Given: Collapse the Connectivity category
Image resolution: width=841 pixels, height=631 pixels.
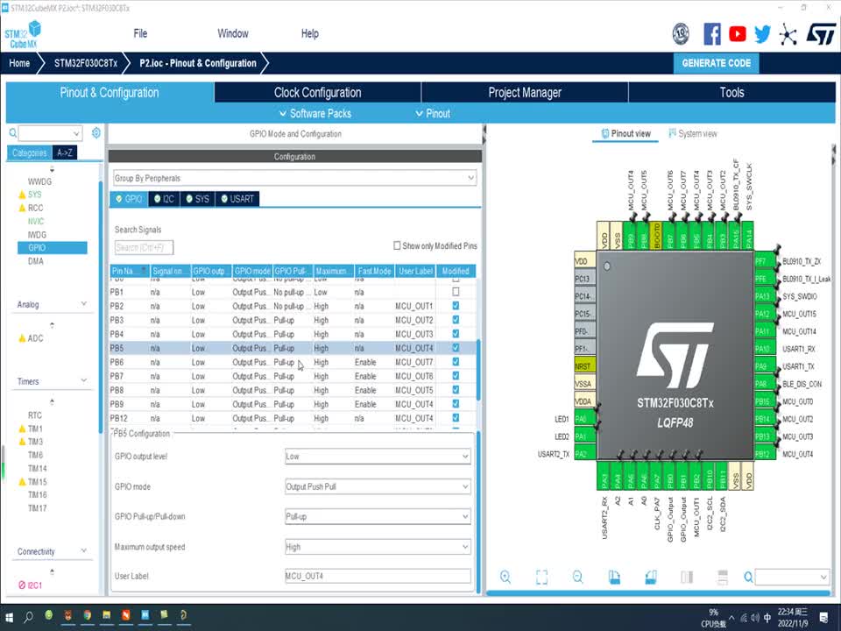Looking at the screenshot, I should [84, 550].
